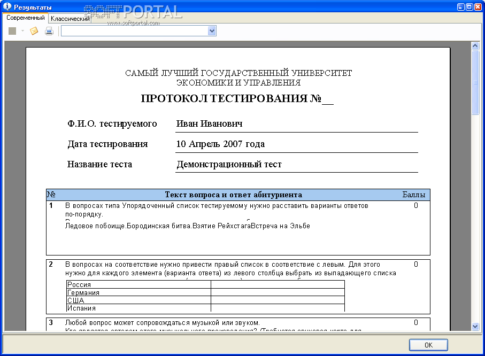Click the 'Название теста' label
485x356 pixels.
(99, 164)
